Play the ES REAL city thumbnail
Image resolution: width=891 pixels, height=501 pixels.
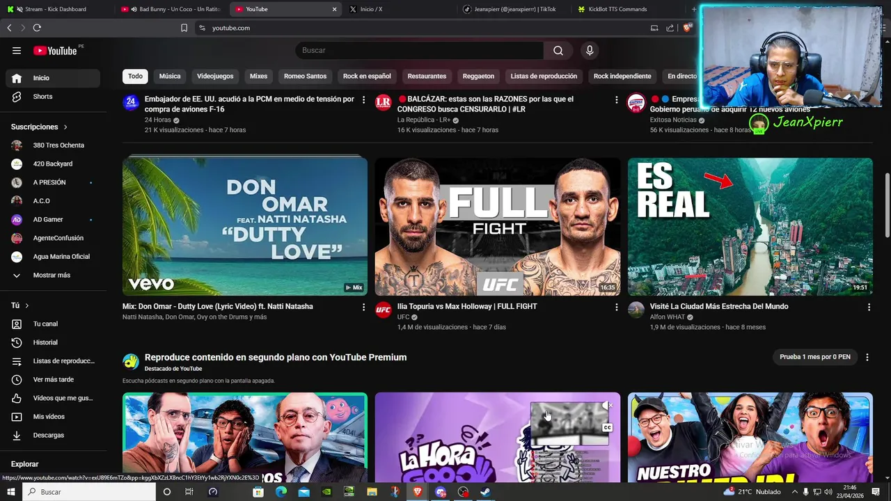(750, 227)
